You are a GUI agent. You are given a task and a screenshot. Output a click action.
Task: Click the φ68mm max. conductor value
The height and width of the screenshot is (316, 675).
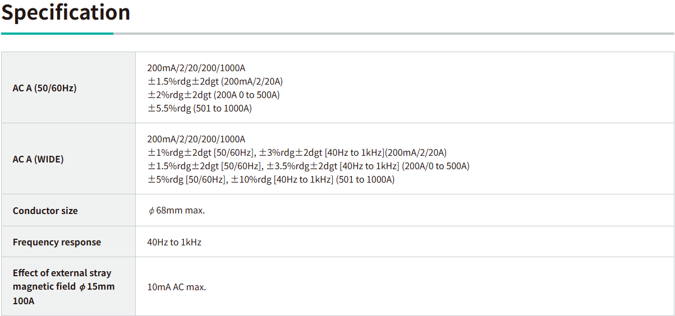point(176,211)
